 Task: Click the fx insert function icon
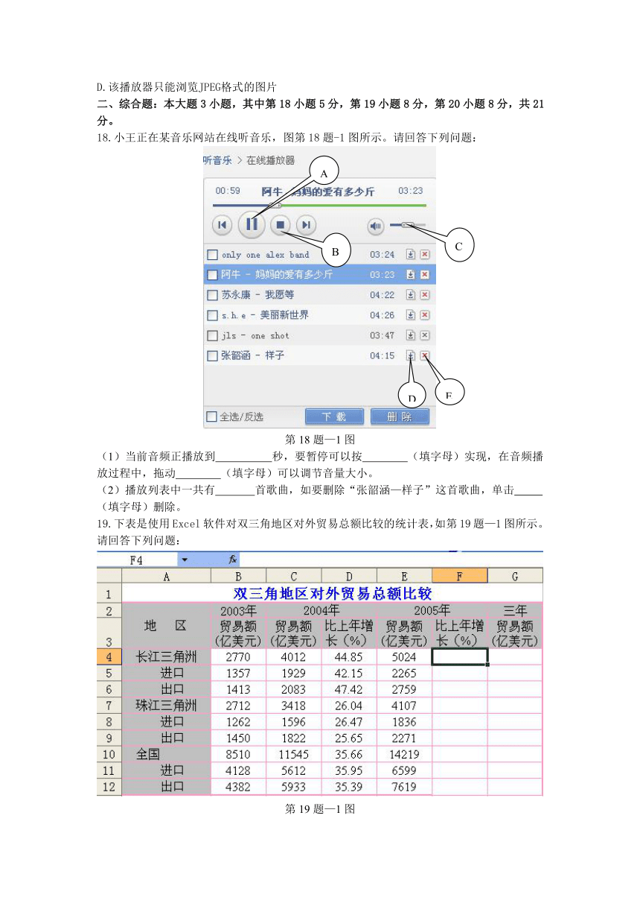(232, 560)
